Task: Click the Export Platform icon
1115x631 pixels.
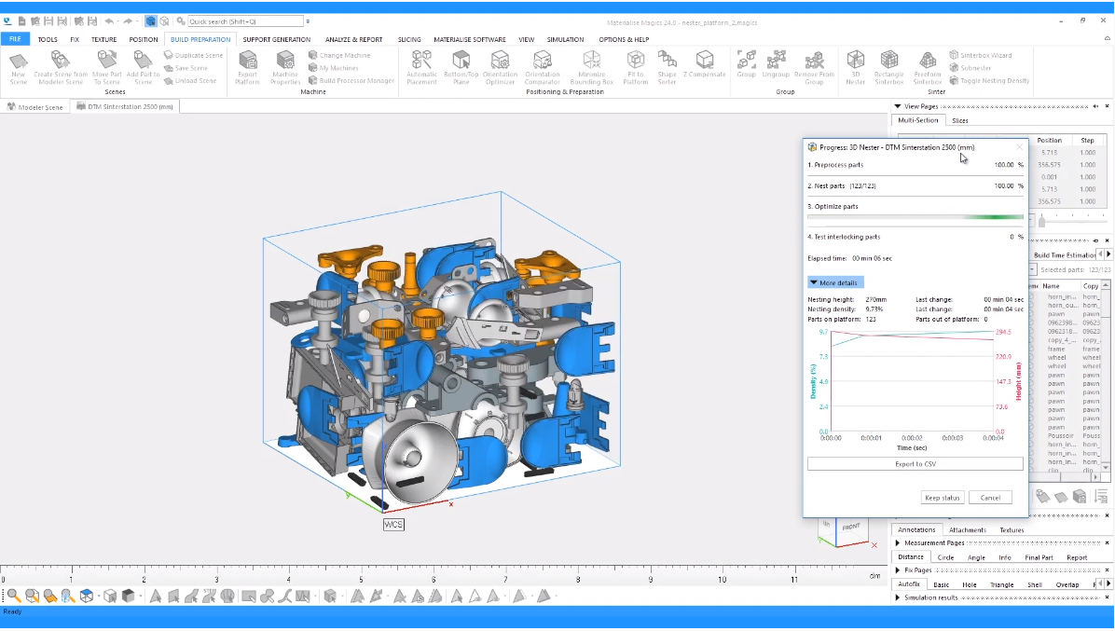Action: click(247, 66)
